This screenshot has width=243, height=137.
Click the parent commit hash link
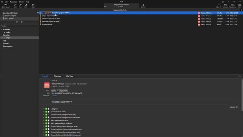click(x=54, y=96)
